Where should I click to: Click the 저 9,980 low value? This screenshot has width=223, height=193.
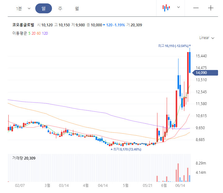tap(78, 25)
